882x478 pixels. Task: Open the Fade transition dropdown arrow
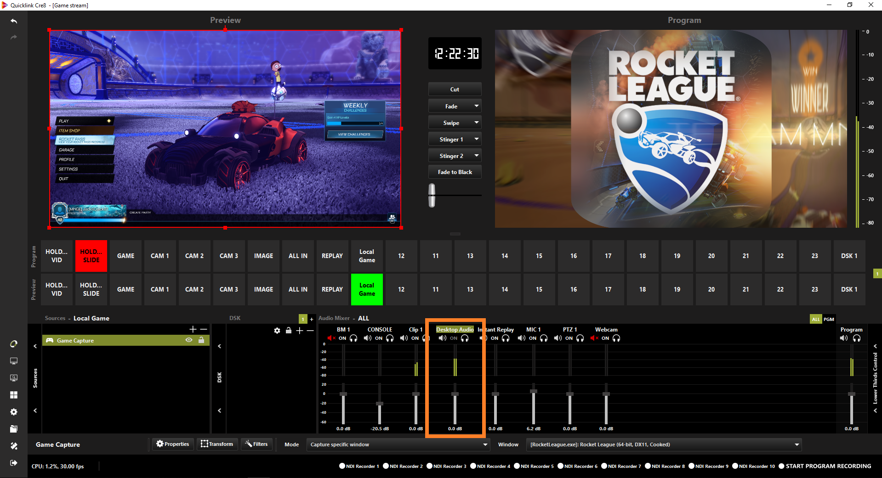pos(477,106)
